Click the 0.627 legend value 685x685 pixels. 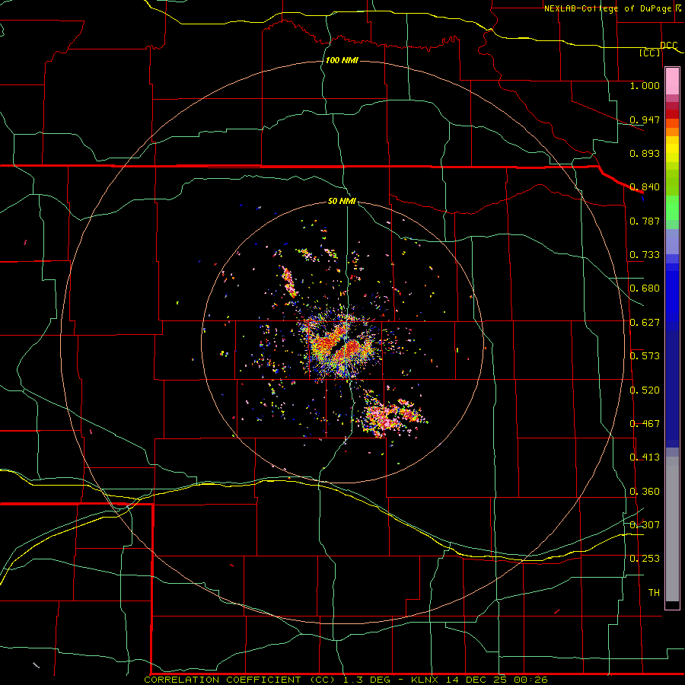(645, 323)
